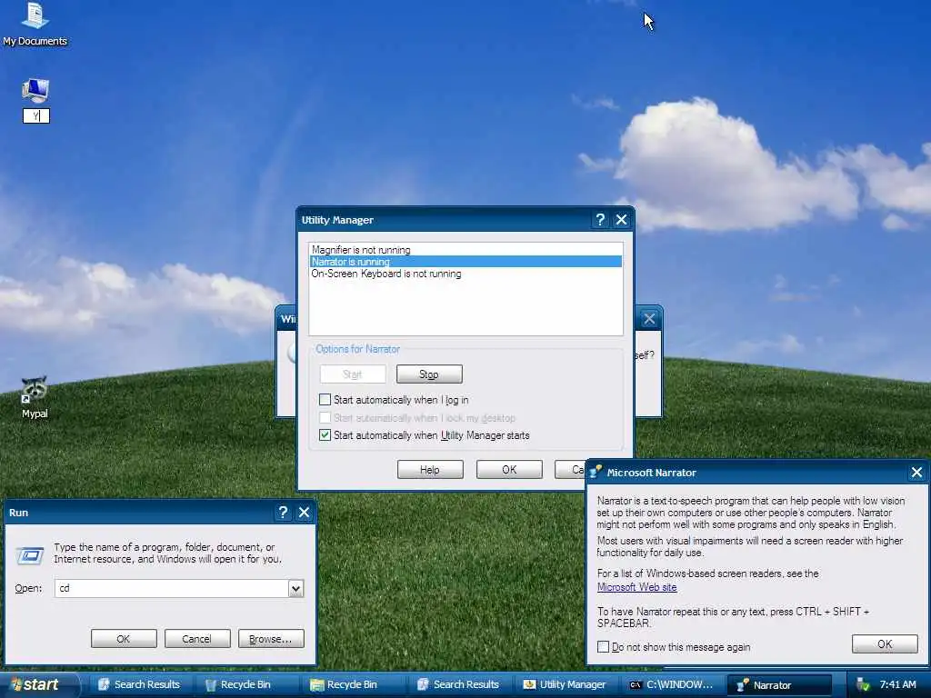The width and height of the screenshot is (931, 698).
Task: Switch to second Search Results taskbar button
Action: pos(458,685)
